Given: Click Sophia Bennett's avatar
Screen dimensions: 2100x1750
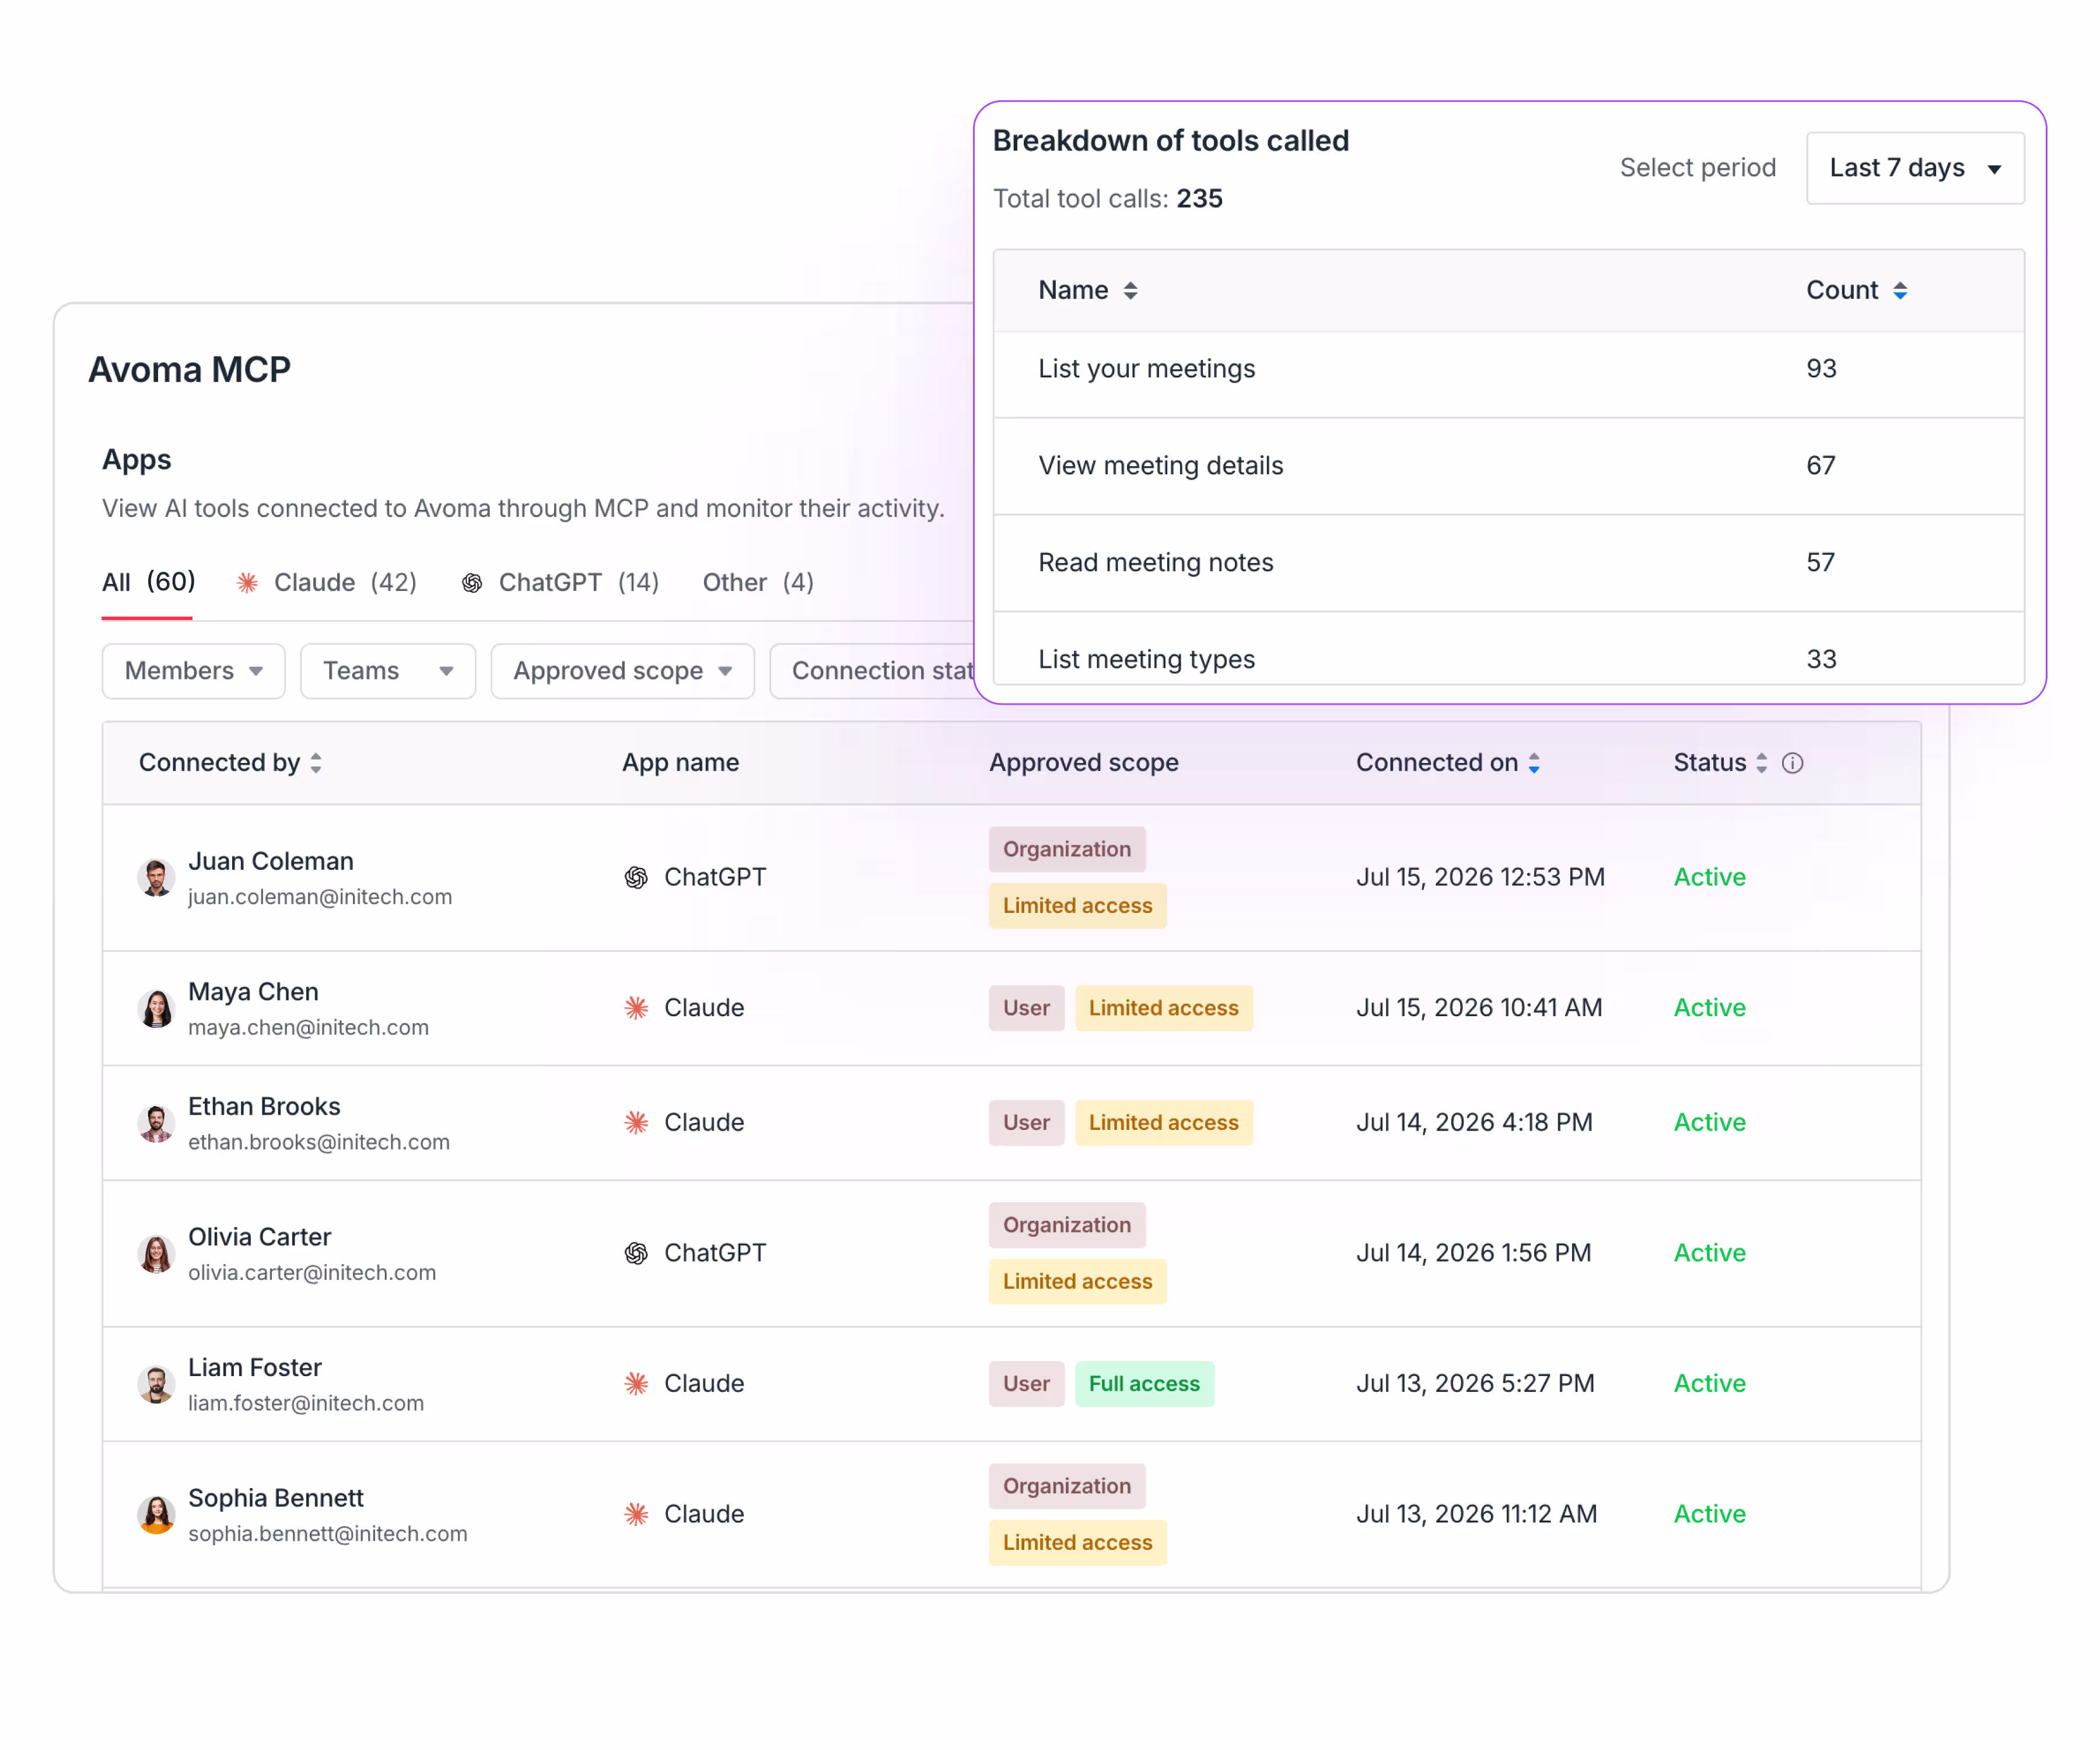Looking at the screenshot, I should tap(156, 1515).
